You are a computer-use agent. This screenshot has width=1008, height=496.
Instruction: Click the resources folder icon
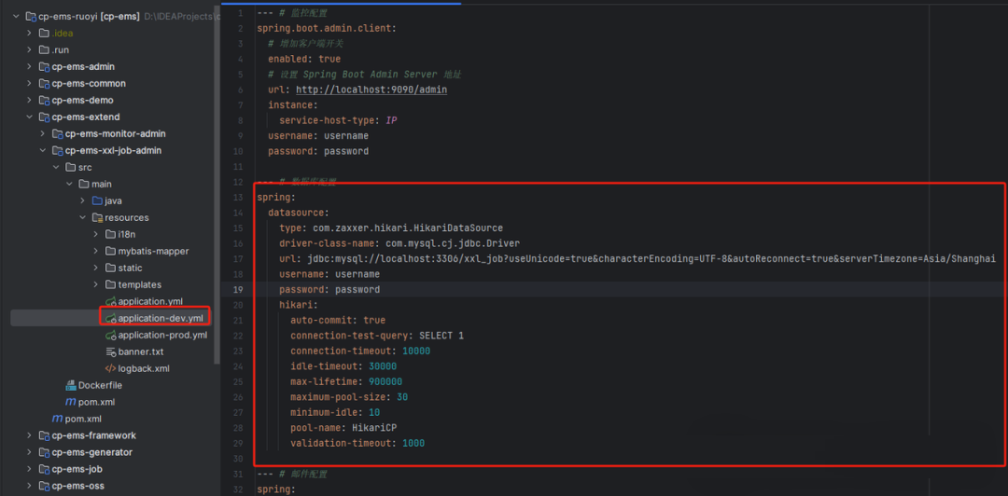coord(97,218)
